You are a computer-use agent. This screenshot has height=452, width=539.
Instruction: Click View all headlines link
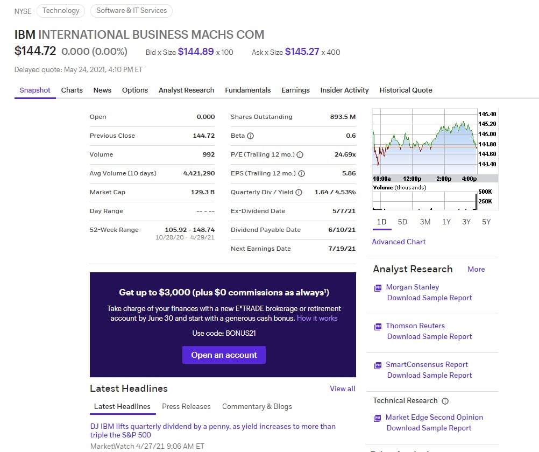click(x=342, y=389)
